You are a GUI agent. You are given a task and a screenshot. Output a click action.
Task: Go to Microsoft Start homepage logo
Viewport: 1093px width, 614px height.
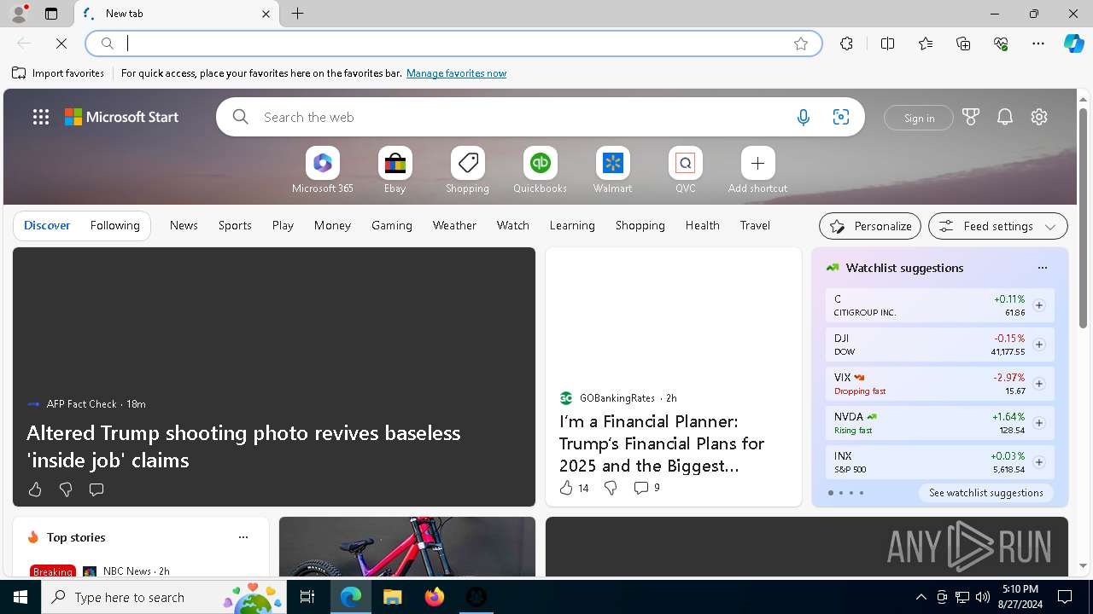pyautogui.click(x=122, y=118)
